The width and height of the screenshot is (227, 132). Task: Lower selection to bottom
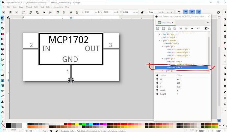click(x=77, y=12)
